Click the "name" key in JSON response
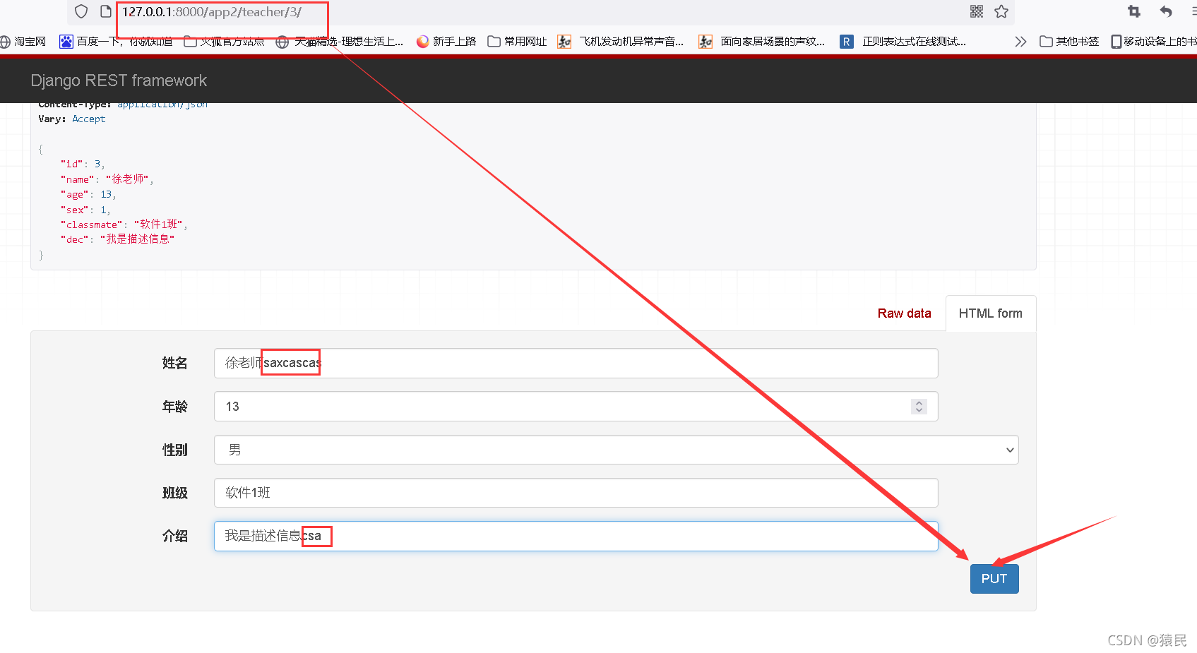The width and height of the screenshot is (1197, 653). click(x=77, y=179)
